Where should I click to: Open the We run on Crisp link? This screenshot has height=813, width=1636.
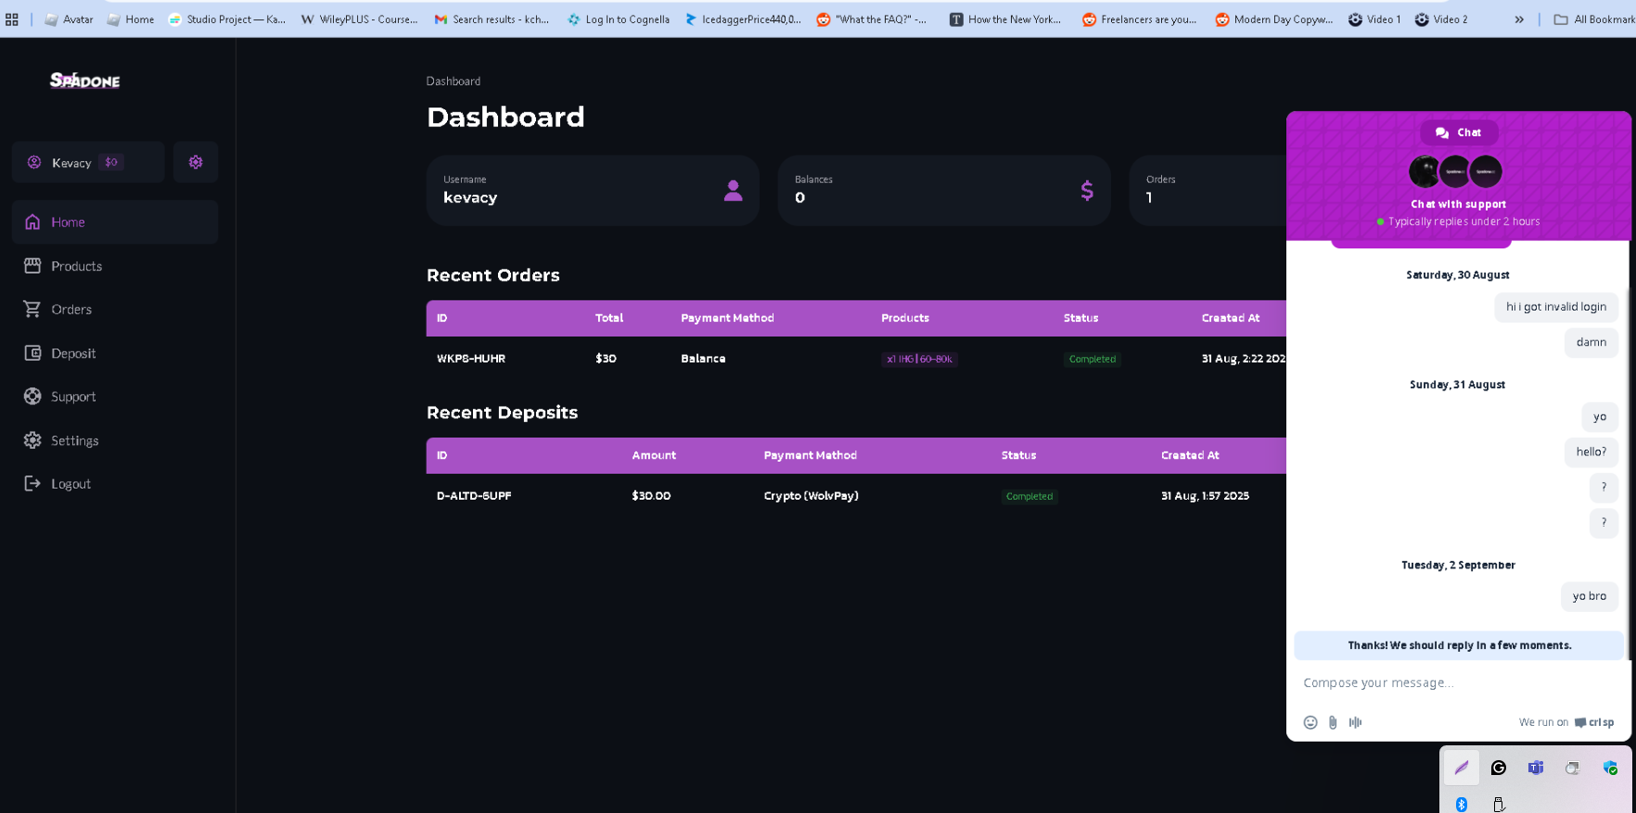[x=1566, y=722]
